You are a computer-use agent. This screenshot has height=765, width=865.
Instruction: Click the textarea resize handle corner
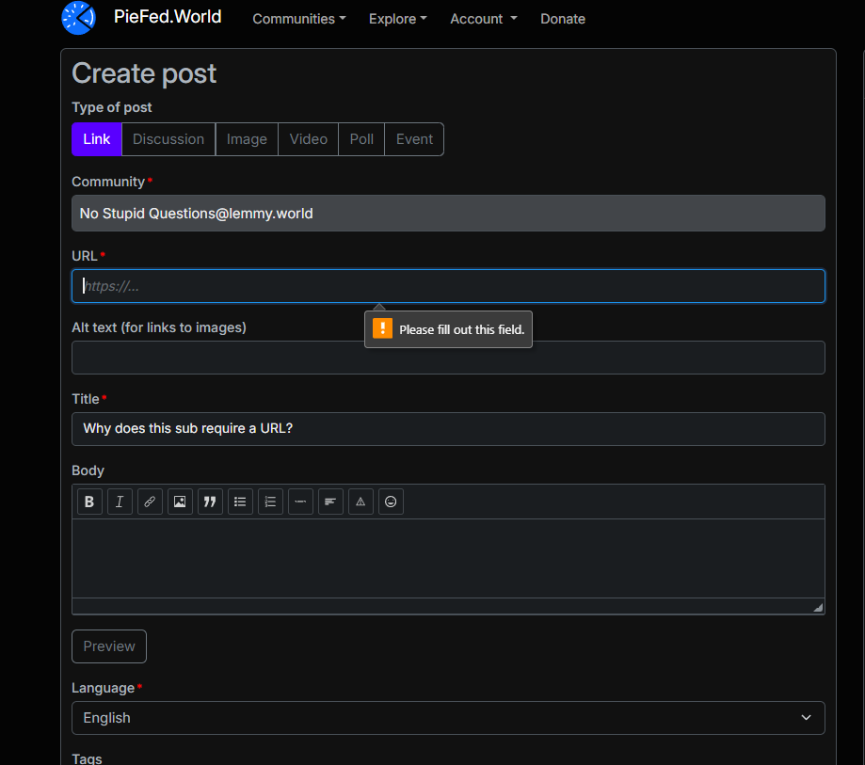coord(818,608)
